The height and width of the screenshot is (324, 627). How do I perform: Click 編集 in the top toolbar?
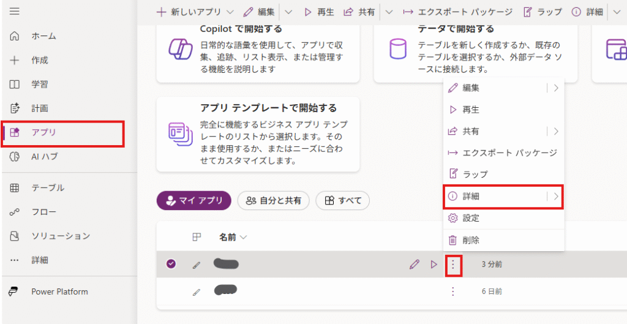pyautogui.click(x=259, y=12)
